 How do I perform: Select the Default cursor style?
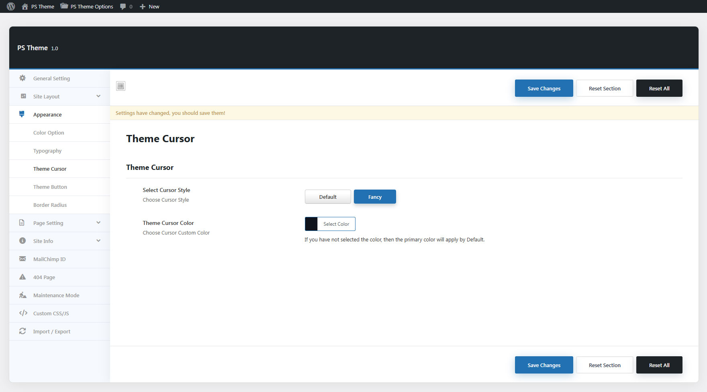328,197
